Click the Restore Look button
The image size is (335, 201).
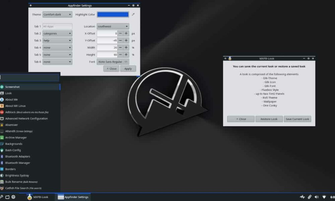[x=269, y=119]
